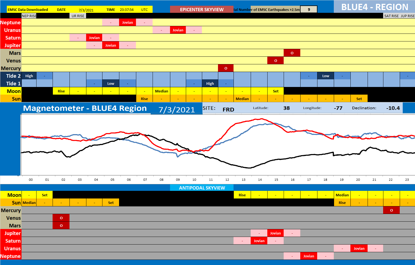The height and width of the screenshot is (265, 415).
Task: Click the Set cell in antipodal Sun row
Action: click(x=111, y=203)
